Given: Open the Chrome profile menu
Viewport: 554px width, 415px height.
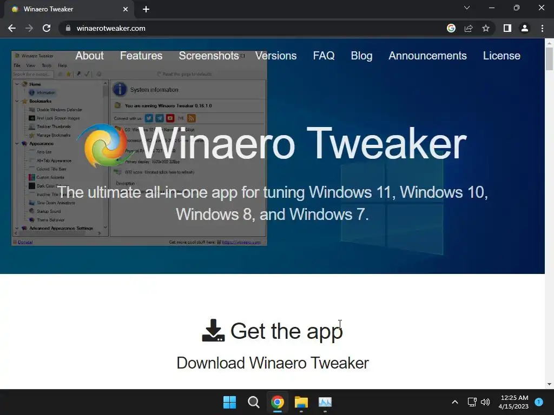Looking at the screenshot, I should point(525,28).
